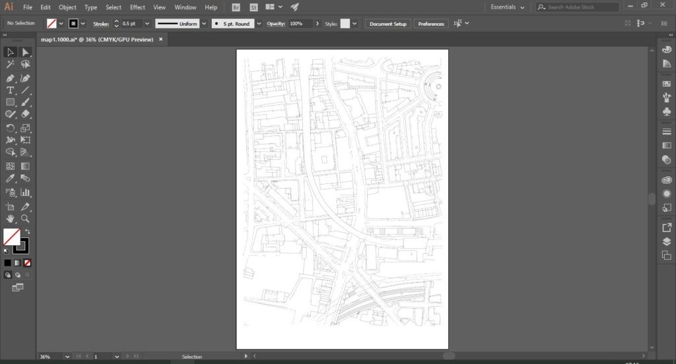This screenshot has height=364, width=676.
Task: Expand the fill color dropdown in control bar
Action: 61,24
